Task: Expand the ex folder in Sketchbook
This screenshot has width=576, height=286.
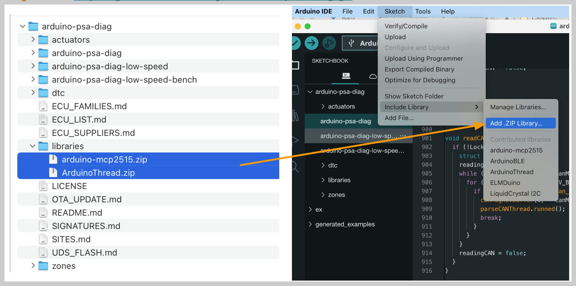Action: tap(310, 209)
